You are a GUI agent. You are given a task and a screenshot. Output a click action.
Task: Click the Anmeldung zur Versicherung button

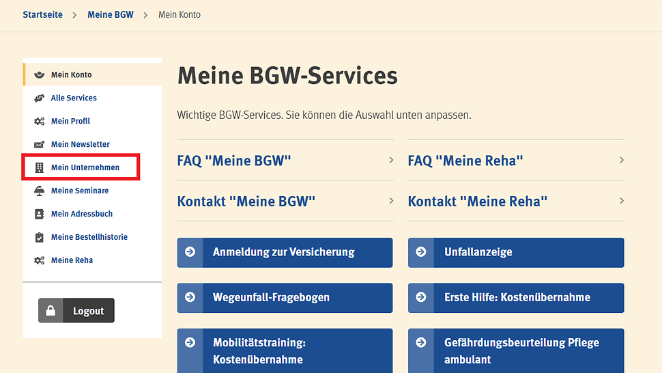285,253
